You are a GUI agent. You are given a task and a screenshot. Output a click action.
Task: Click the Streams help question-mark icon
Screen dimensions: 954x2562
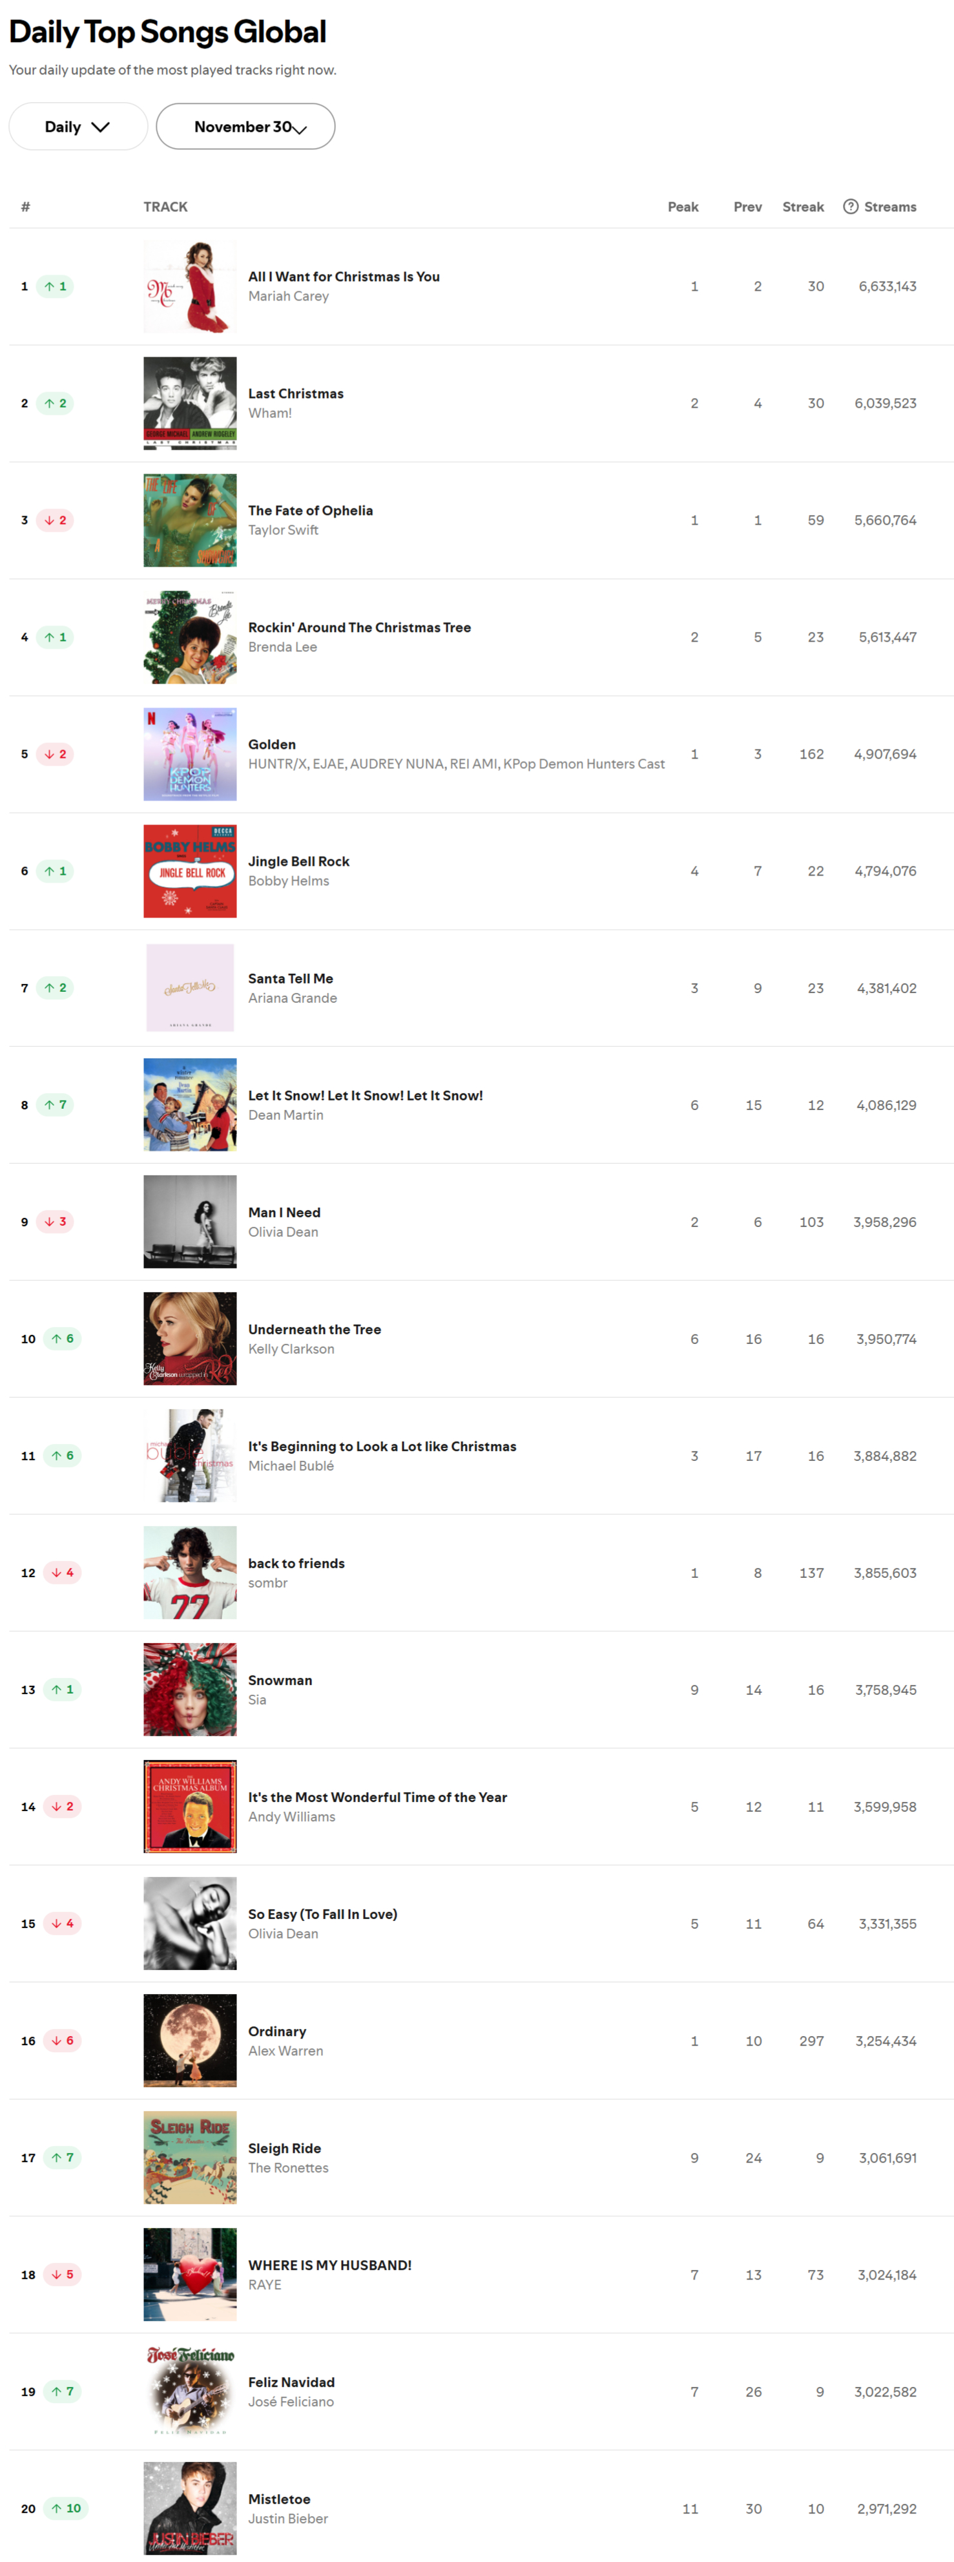[851, 207]
